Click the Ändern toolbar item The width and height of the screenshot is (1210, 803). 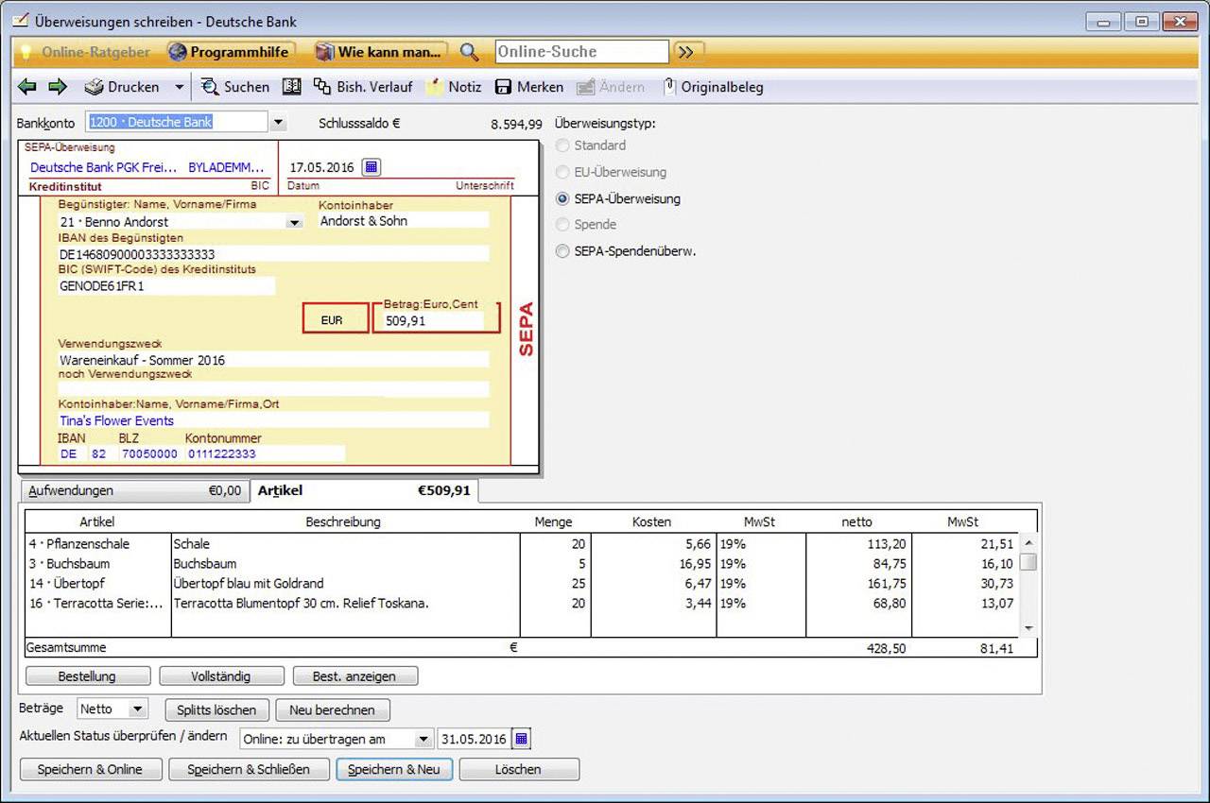click(611, 87)
